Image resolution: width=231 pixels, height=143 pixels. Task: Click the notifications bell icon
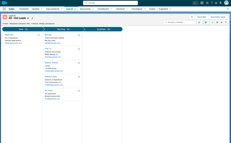220,3
